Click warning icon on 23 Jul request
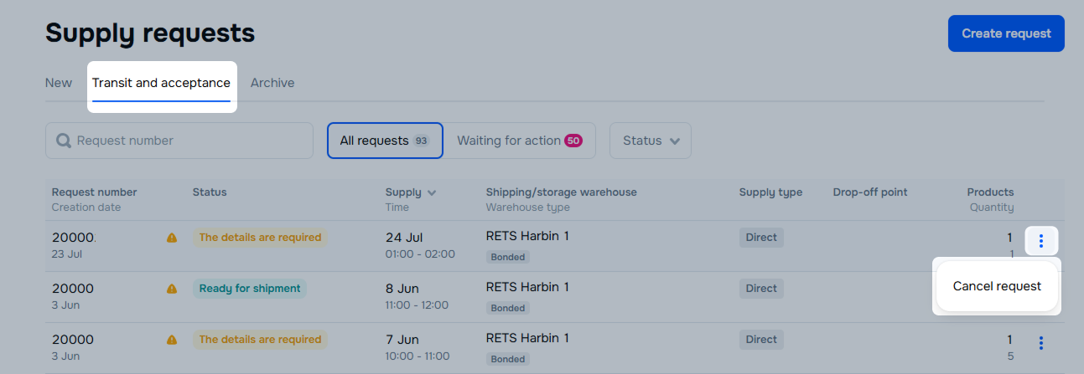Screen dimensions: 1084x374 pos(172,238)
